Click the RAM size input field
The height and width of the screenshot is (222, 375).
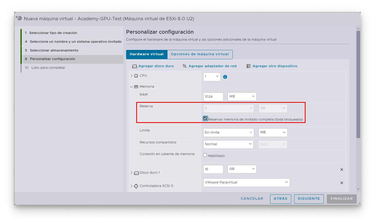(213, 97)
